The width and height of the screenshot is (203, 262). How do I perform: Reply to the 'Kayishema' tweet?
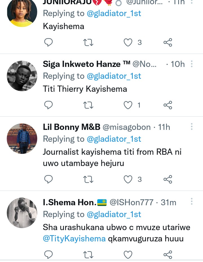[49, 42]
